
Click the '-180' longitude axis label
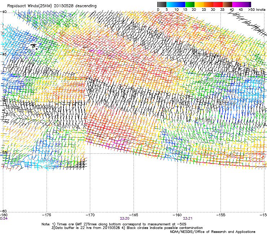(x=4, y=215)
